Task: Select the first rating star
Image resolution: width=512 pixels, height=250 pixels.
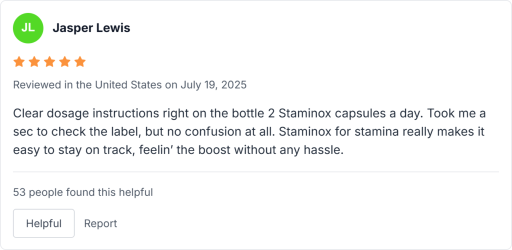Action: point(19,62)
